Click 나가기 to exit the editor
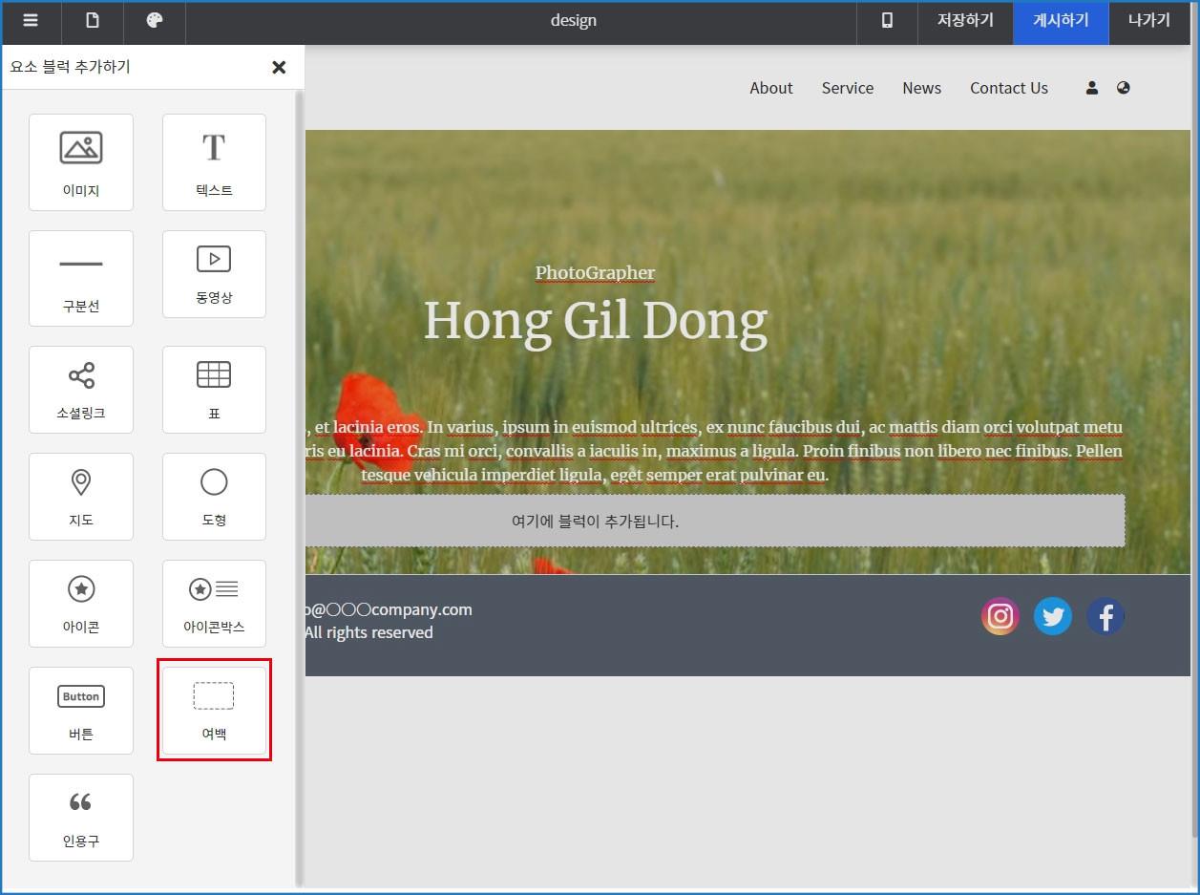The height and width of the screenshot is (895, 1200). point(1148,21)
